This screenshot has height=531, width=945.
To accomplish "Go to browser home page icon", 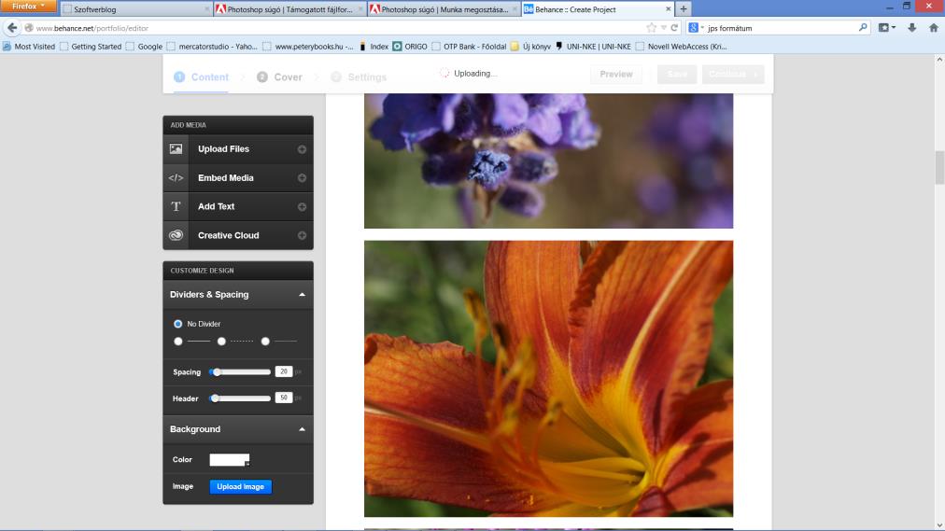I will [x=934, y=28].
